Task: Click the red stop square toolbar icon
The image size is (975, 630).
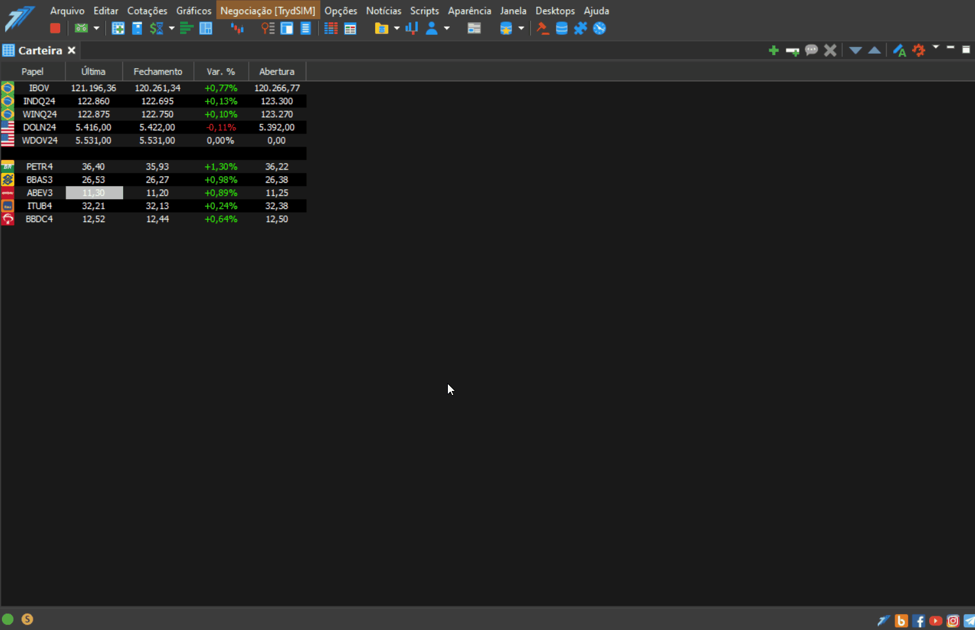Action: 55,28
